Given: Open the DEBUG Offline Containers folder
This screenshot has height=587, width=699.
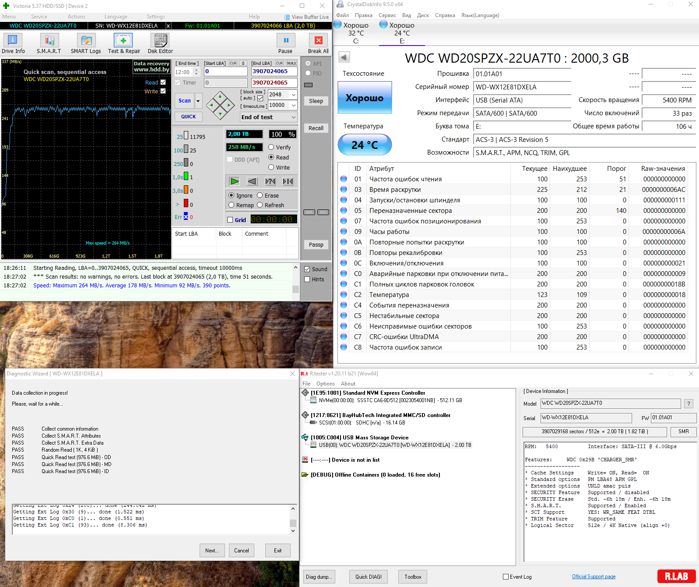Looking at the screenshot, I should (x=305, y=474).
